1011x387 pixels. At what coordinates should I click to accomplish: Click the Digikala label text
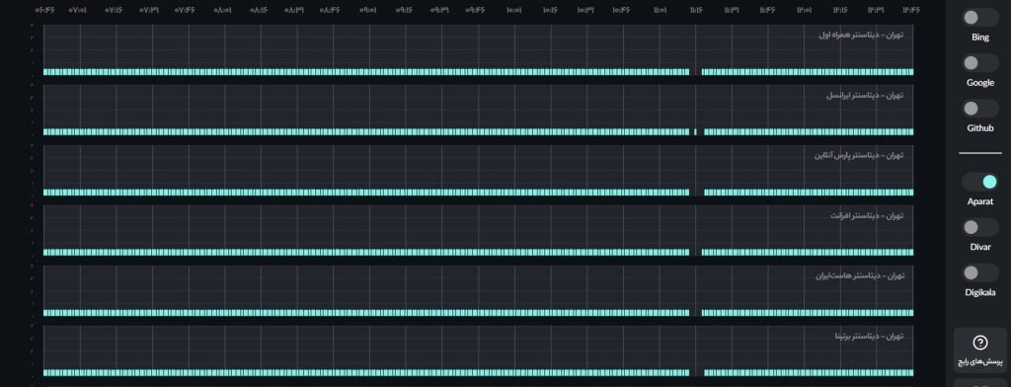click(x=980, y=292)
